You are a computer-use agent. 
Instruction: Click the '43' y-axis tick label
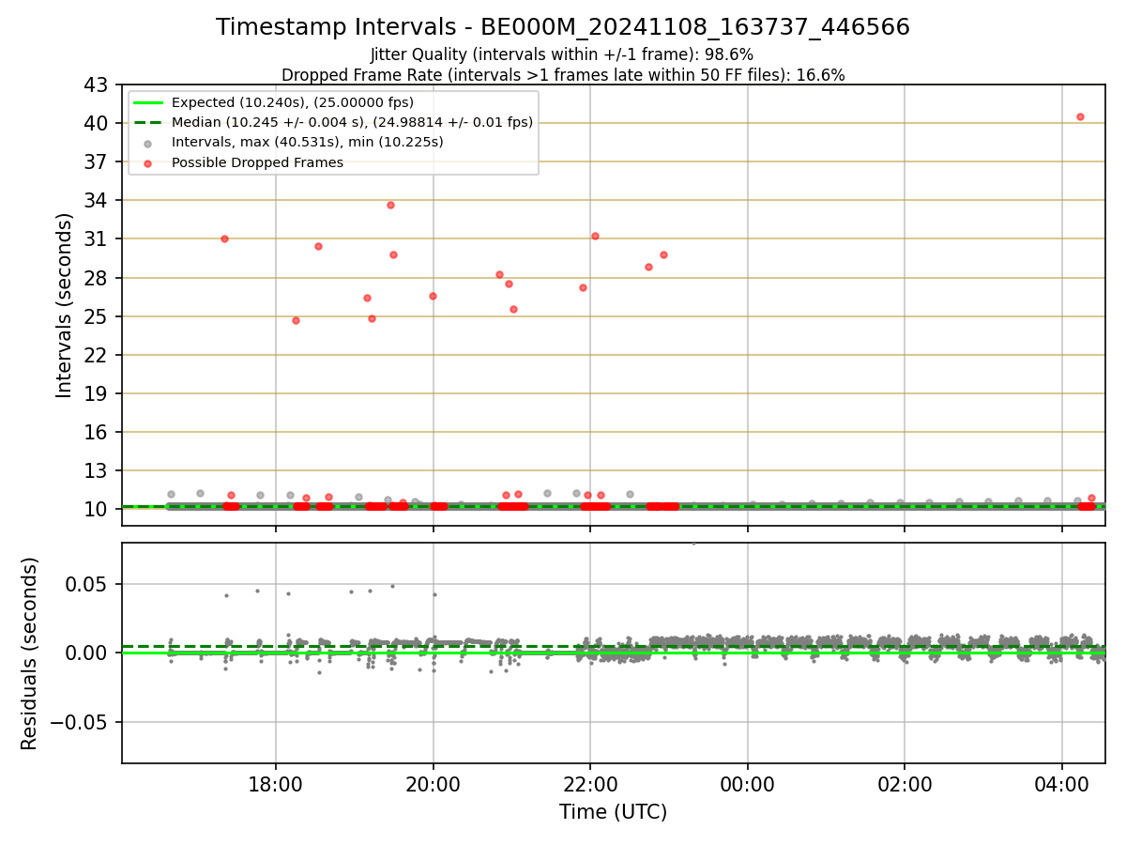[x=99, y=85]
